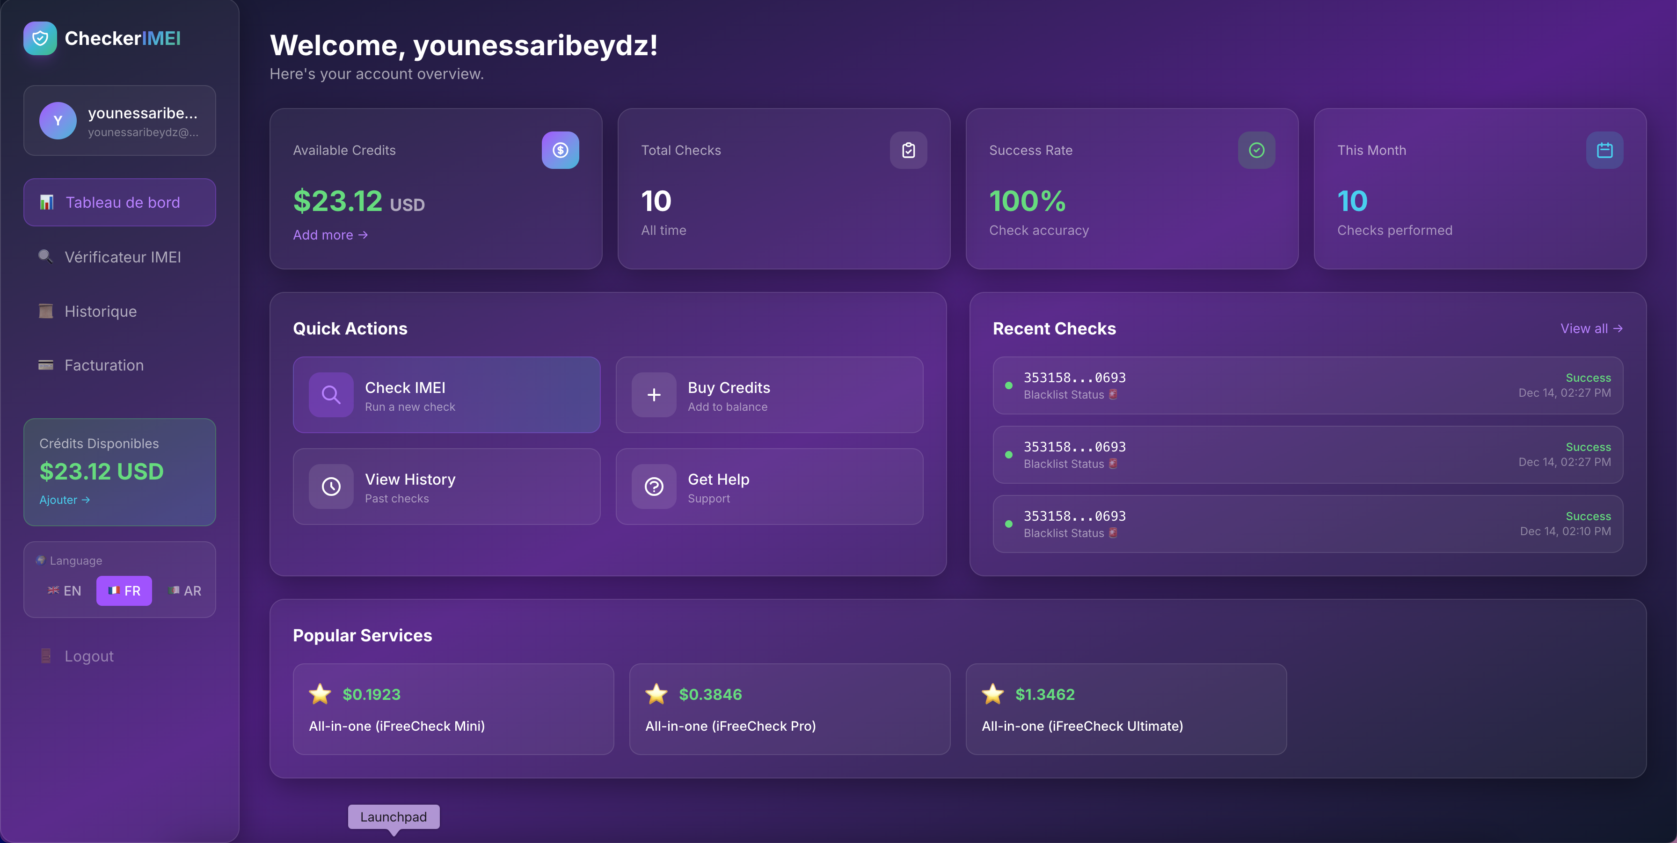The image size is (1677, 843).
Task: Click the CheckerIMEI shield logo icon
Action: 40,38
